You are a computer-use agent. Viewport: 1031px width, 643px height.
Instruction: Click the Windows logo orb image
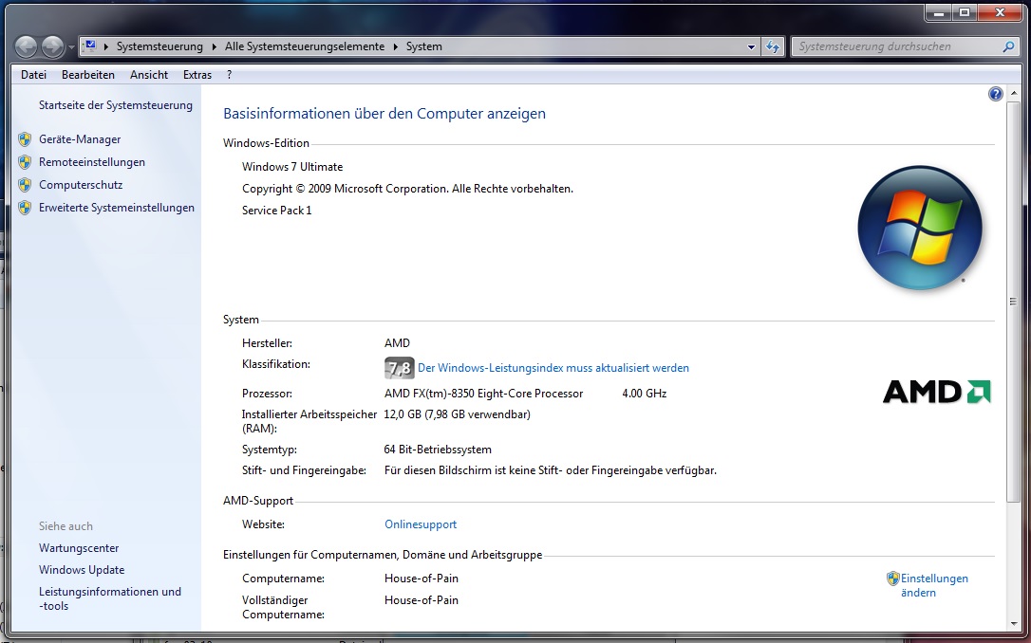(x=920, y=228)
